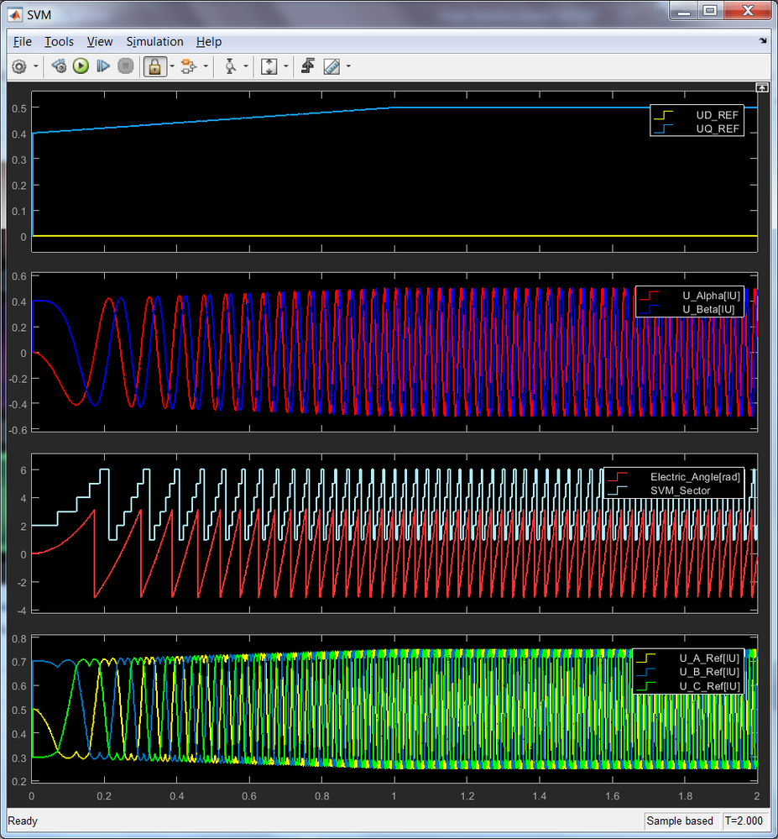Image resolution: width=778 pixels, height=839 pixels.
Task: Toggle the axes lock icon
Action: (154, 66)
